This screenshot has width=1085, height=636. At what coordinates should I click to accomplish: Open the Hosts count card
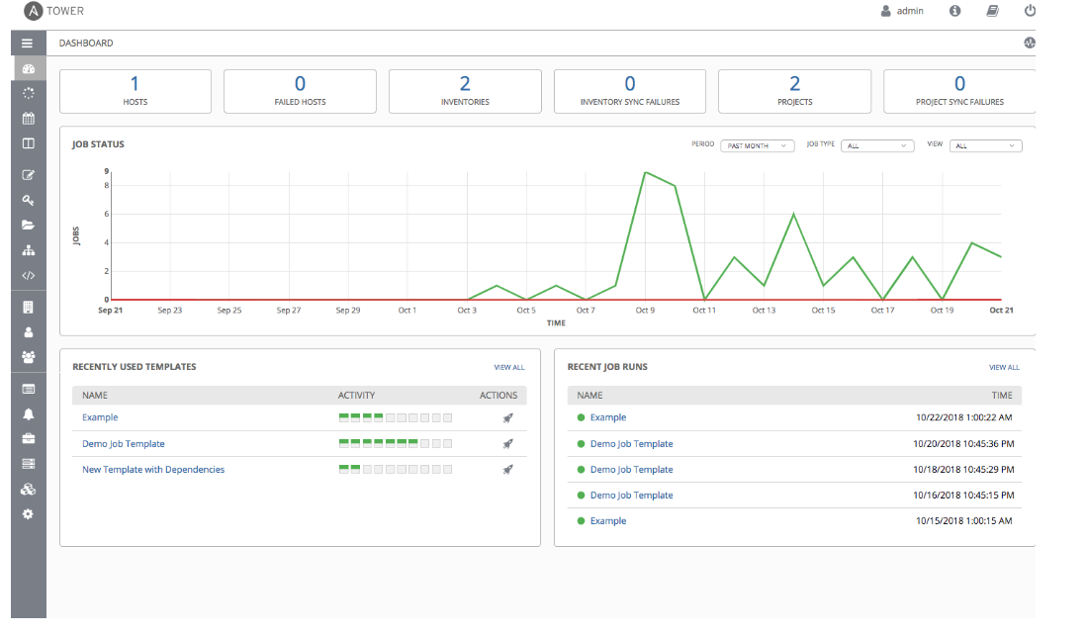pos(136,91)
